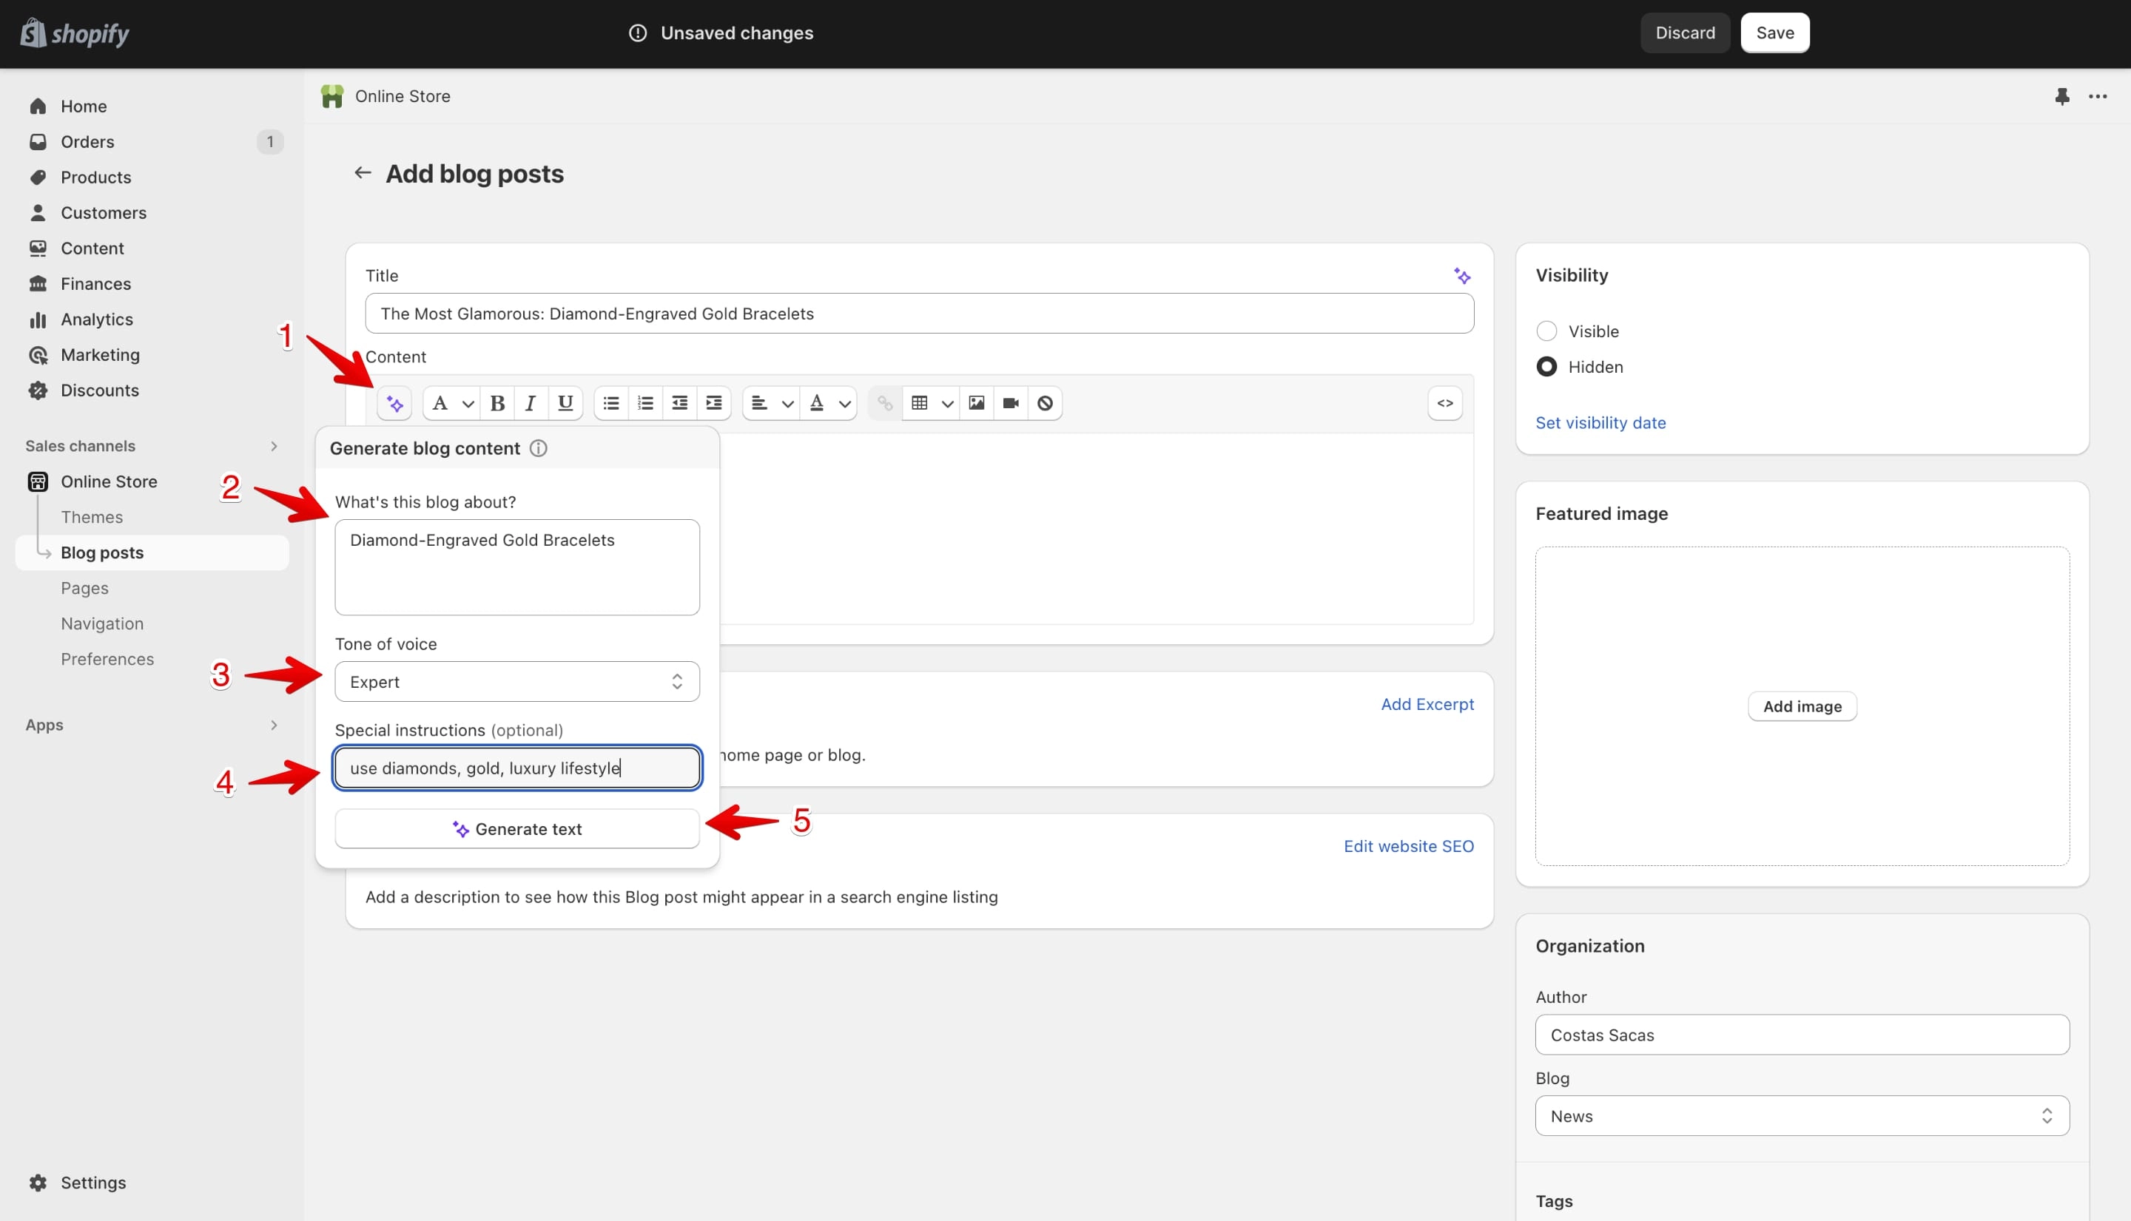Open the three-dot more actions menu
This screenshot has width=2131, height=1221.
point(2098,96)
